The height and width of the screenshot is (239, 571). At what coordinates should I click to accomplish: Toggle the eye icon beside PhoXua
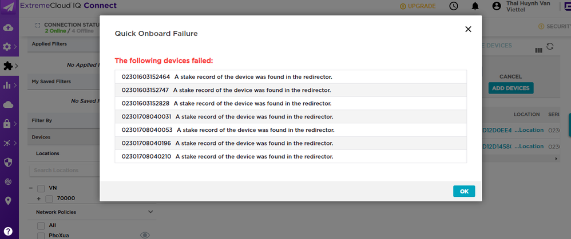click(145, 235)
